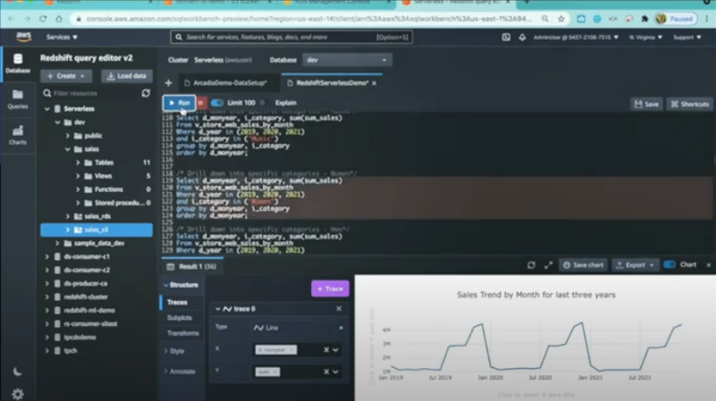Open the X column dropdown arrow

pyautogui.click(x=335, y=350)
